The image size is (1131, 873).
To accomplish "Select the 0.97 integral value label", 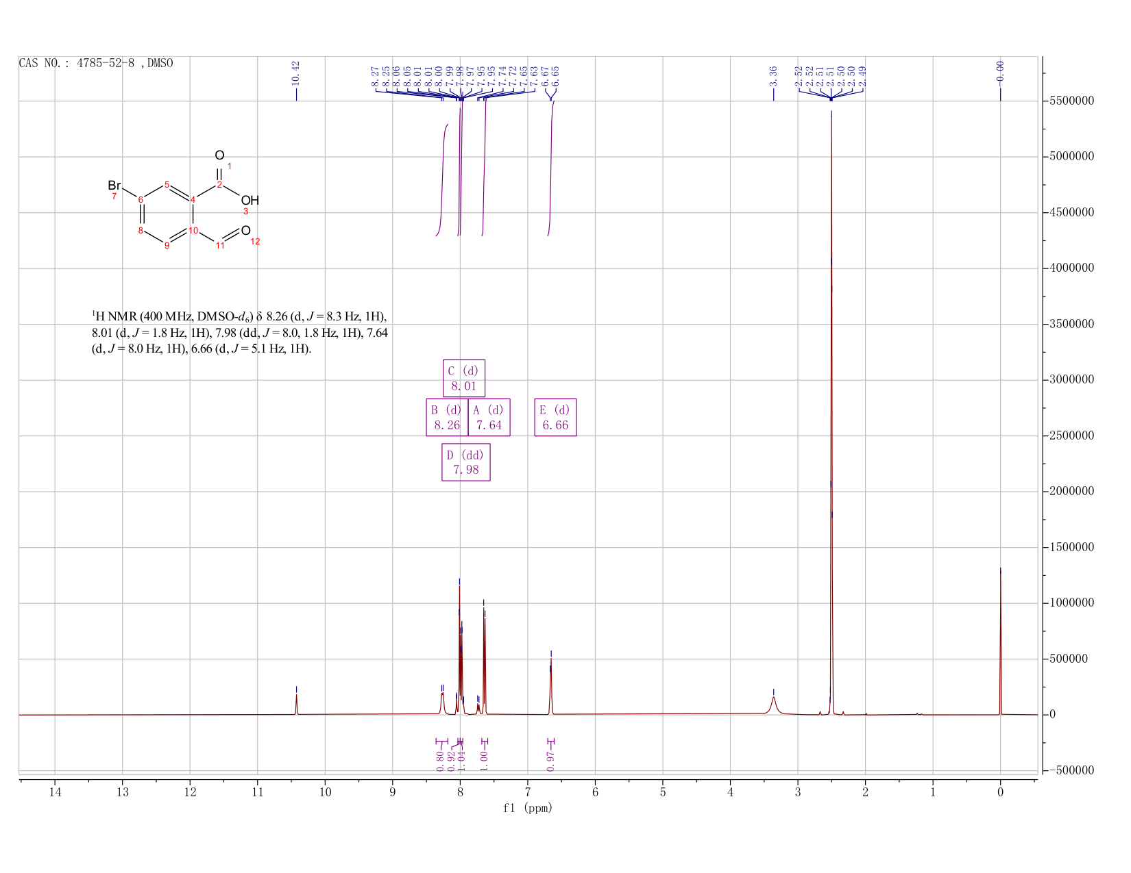I will click(551, 756).
